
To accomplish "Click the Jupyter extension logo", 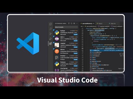I will (57, 45).
